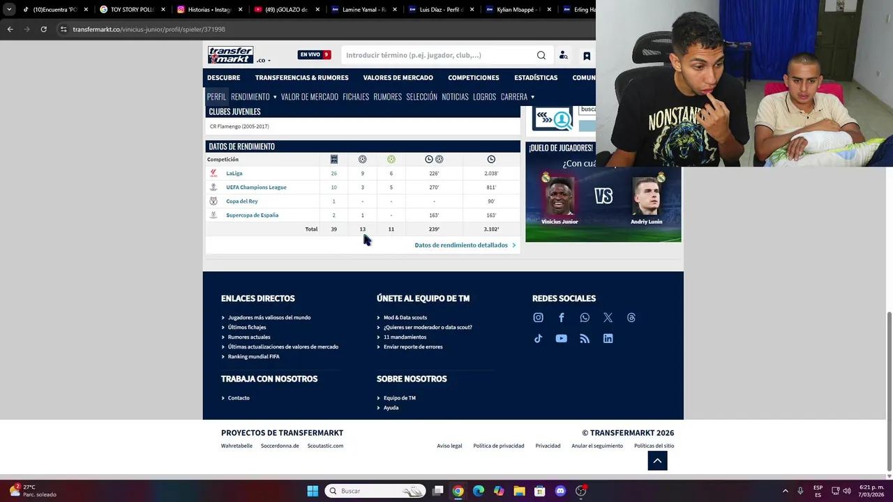
Task: Open Microsoft Edge from taskbar
Action: tap(479, 491)
